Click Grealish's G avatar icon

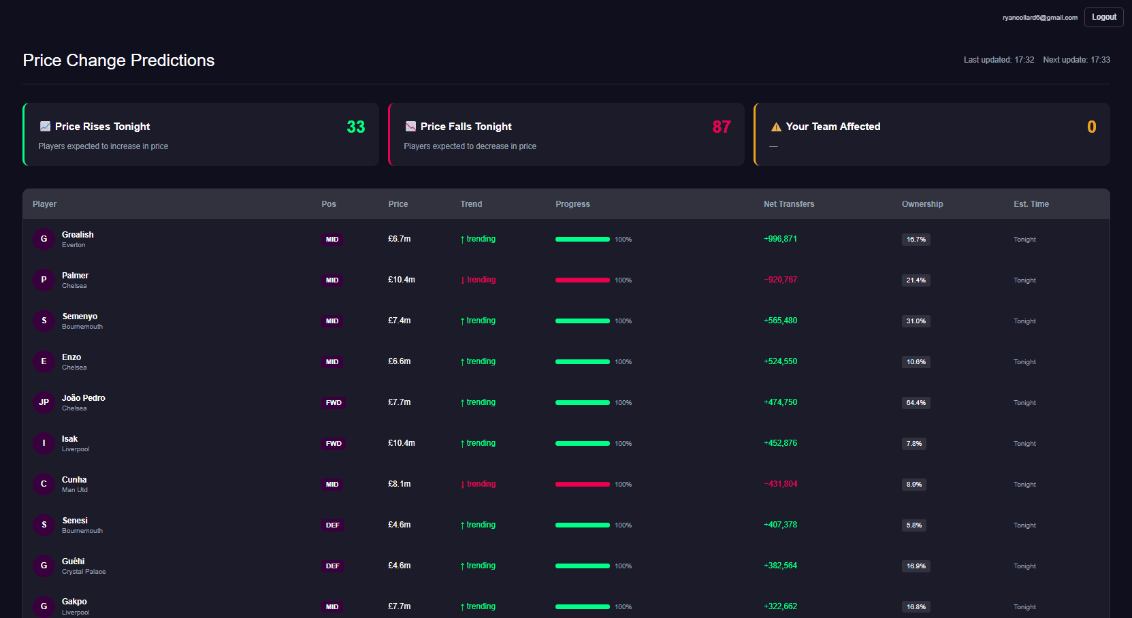[x=44, y=239]
